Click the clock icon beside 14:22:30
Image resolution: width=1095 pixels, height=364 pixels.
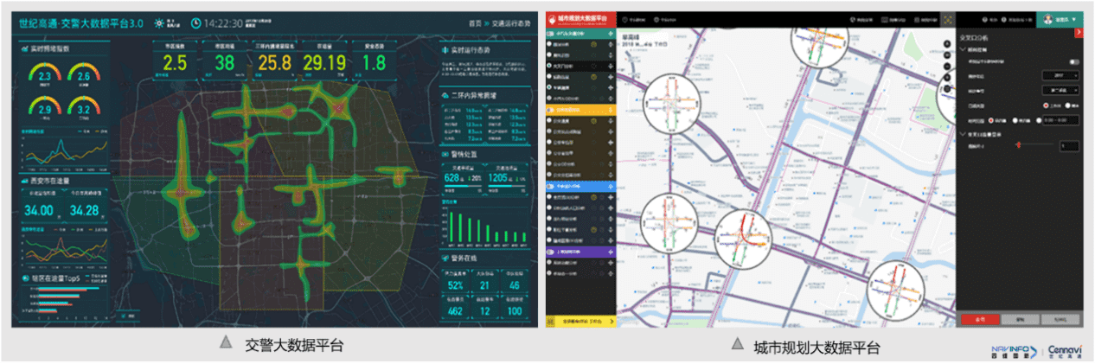tap(195, 22)
